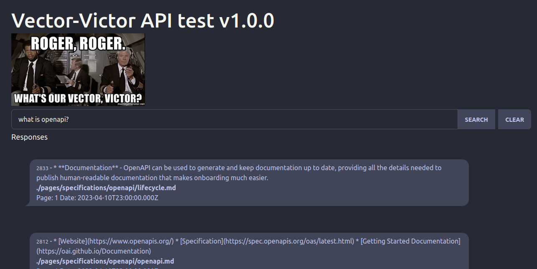537x269 pixels.
Task: Click the SEARCH button
Action: [476, 119]
